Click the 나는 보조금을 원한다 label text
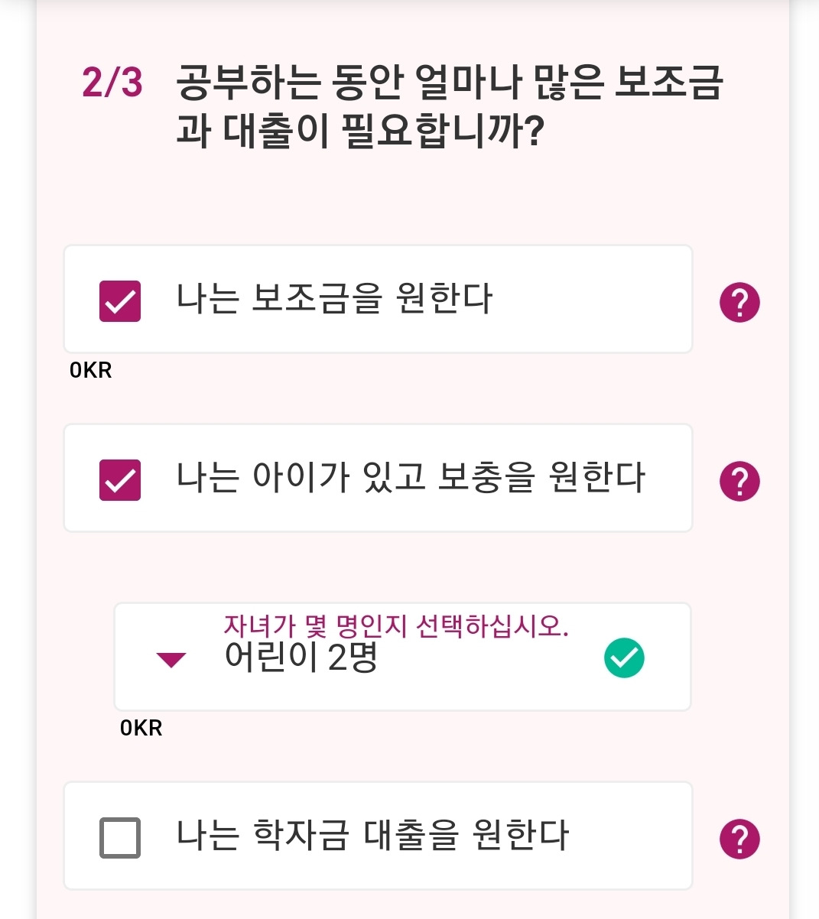The width and height of the screenshot is (819, 919). (x=335, y=299)
